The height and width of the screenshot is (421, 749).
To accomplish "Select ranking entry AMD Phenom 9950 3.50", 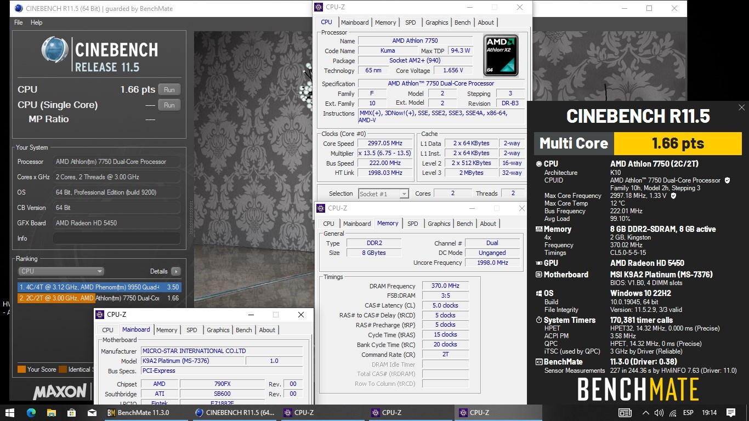I will tap(99, 287).
